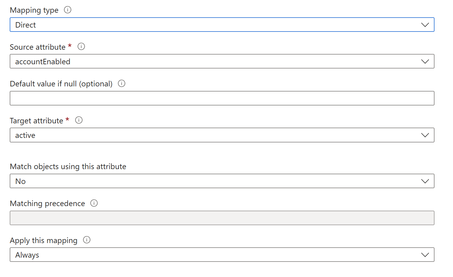Click chevron arrow on Source attribute box

[x=425, y=62]
